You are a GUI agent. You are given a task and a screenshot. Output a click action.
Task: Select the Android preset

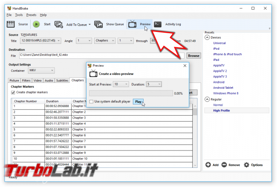point(219,82)
